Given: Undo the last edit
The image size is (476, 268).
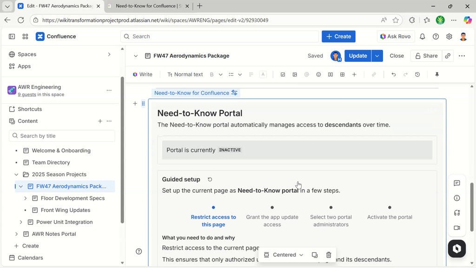Looking at the screenshot, I should pyautogui.click(x=394, y=74).
